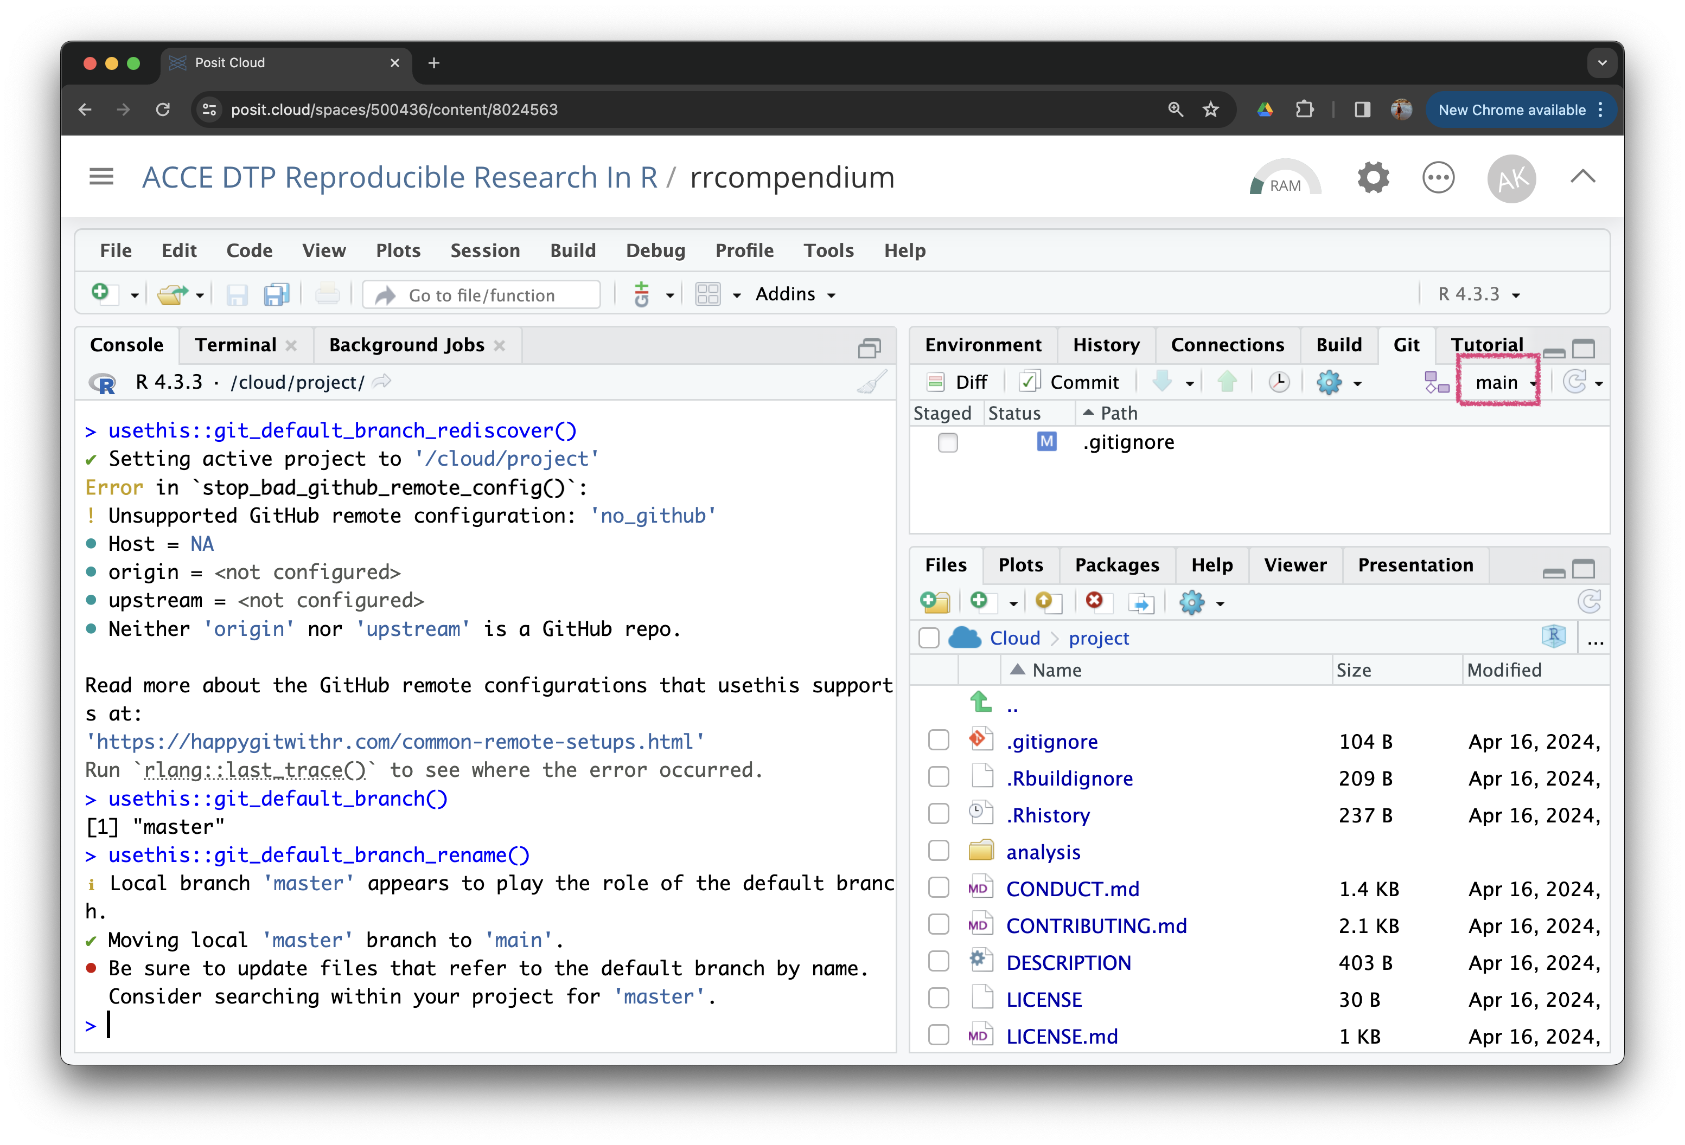Image resolution: width=1685 pixels, height=1145 pixels.
Task: Refresh the Git pane status
Action: (1575, 381)
